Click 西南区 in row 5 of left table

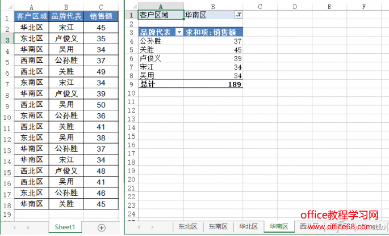(x=32, y=61)
